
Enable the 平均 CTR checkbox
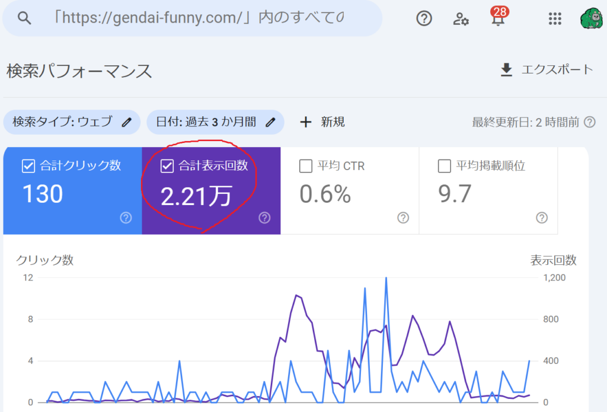click(306, 167)
